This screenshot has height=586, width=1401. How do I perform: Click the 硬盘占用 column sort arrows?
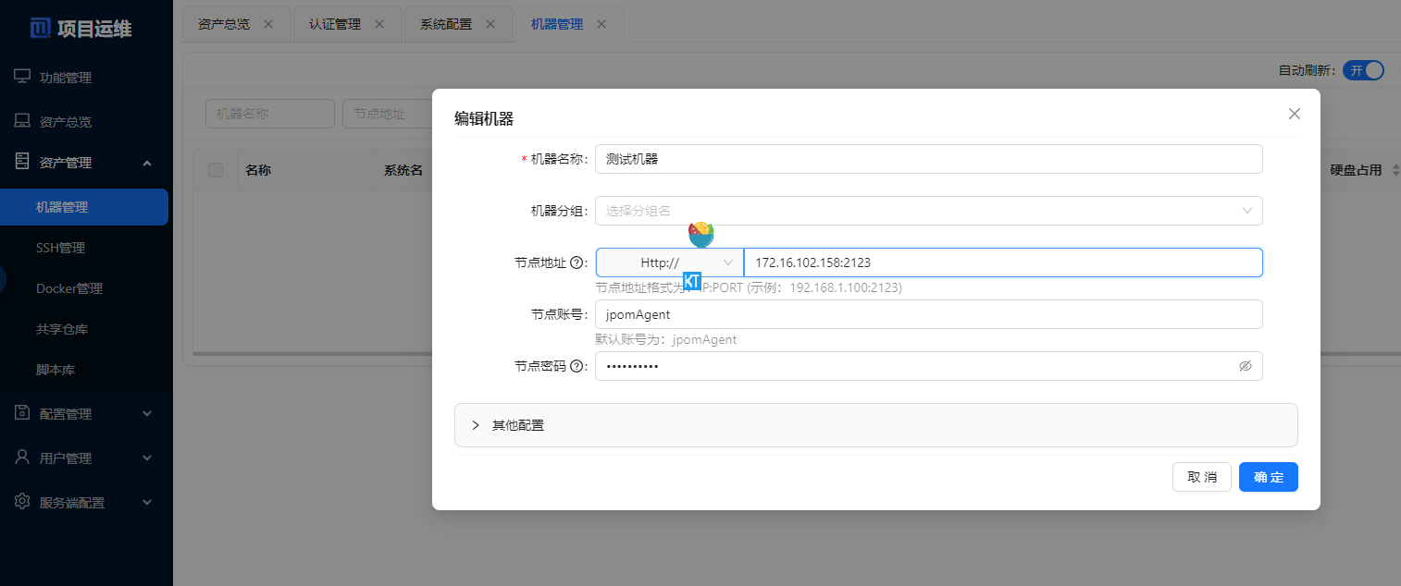click(1395, 170)
